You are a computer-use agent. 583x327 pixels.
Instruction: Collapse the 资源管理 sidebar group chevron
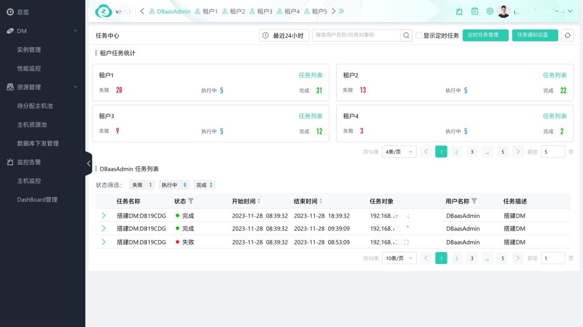76,87
